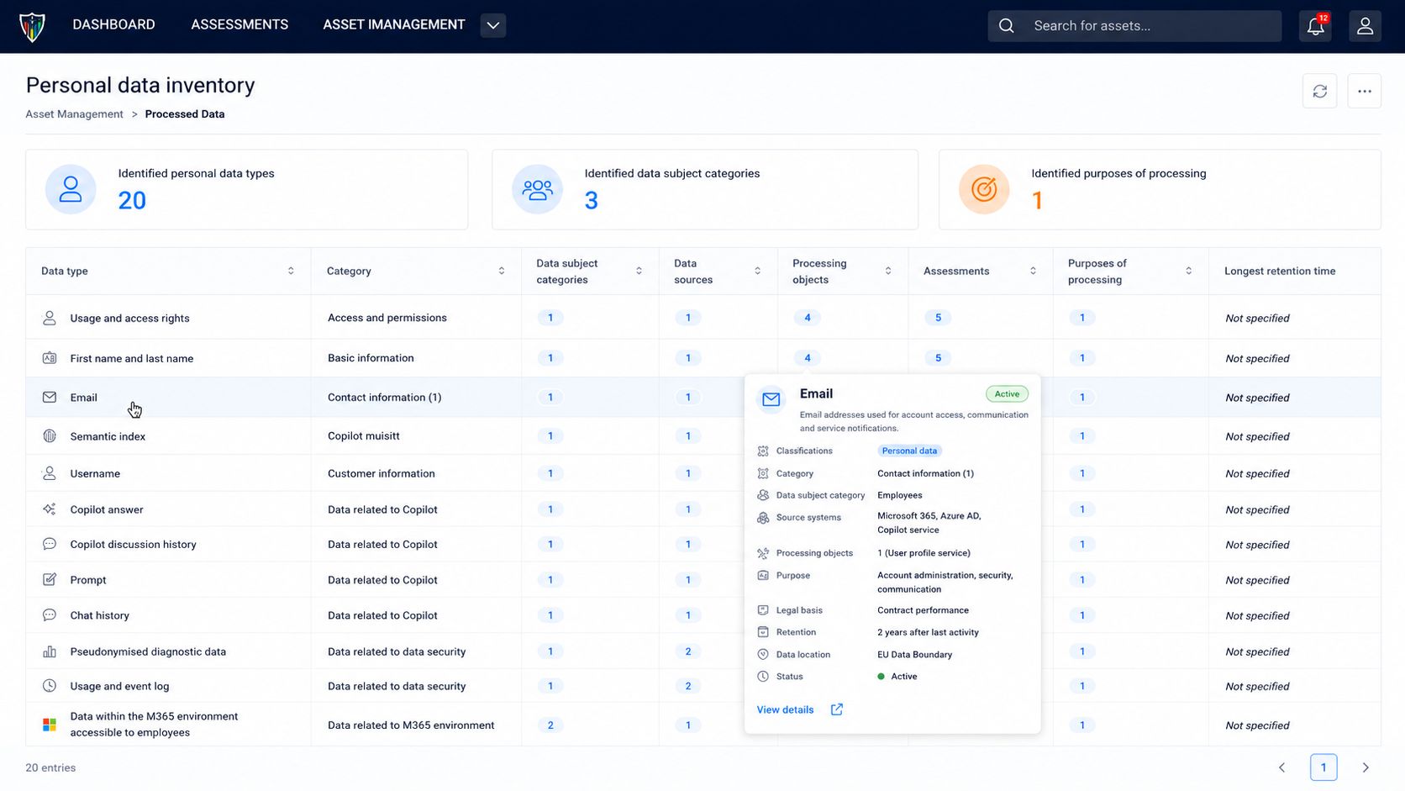
Task: Click the Active status badge in popup
Action: click(1007, 393)
